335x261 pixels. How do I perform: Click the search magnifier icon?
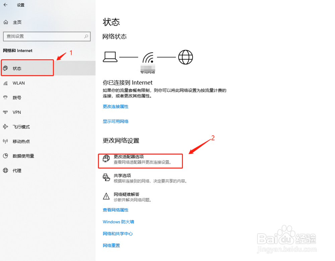click(x=86, y=36)
